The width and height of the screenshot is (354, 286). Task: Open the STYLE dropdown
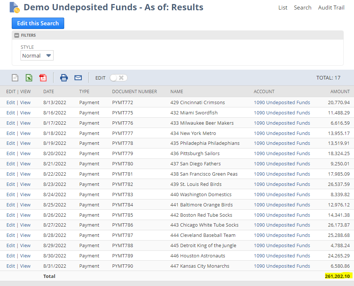coord(37,56)
